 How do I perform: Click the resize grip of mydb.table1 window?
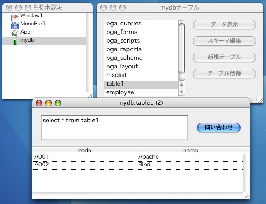(x=247, y=196)
